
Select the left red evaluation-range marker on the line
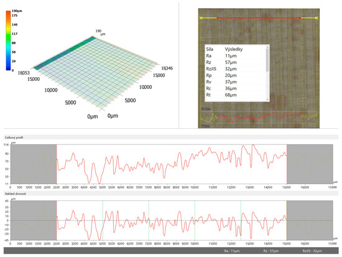pos(217,18)
